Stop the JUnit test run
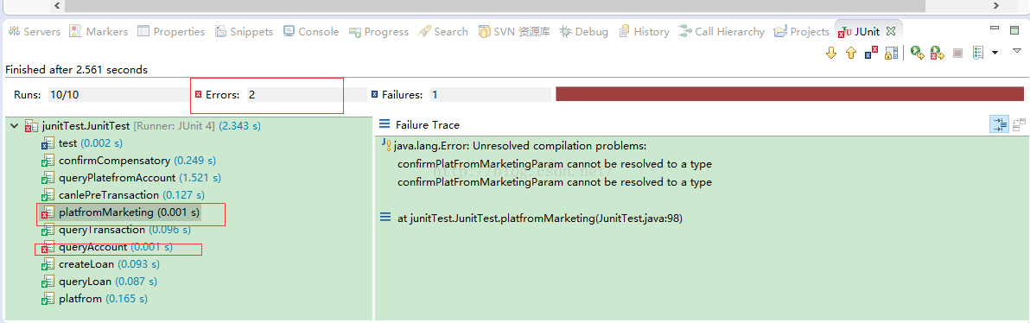 click(x=957, y=54)
